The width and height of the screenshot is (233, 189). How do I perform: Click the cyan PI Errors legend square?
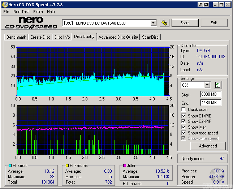point(10,166)
